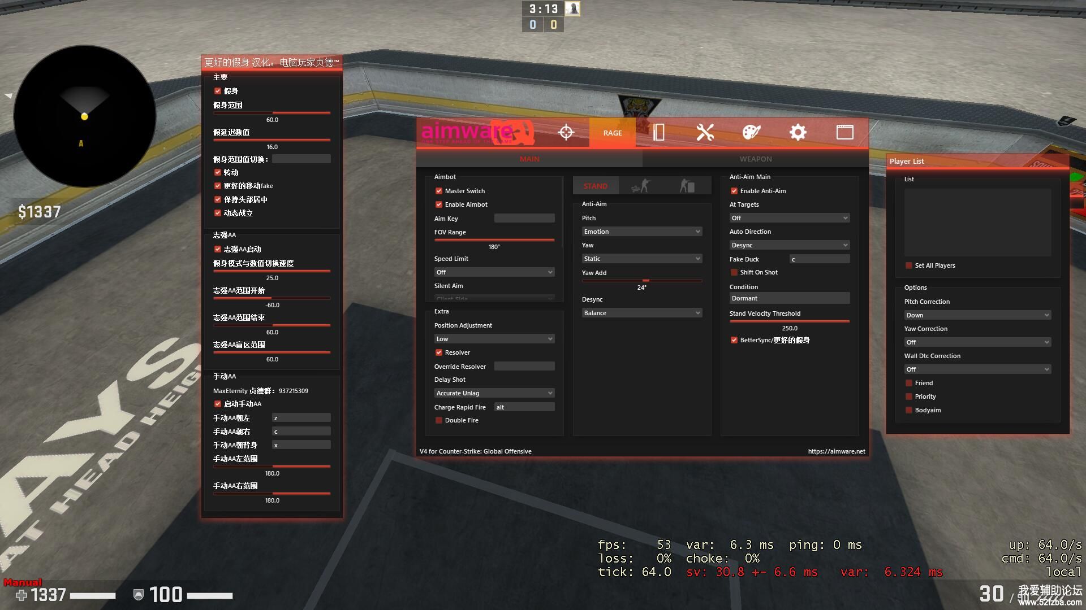
Task: Toggle BetterSync checkbox
Action: (x=734, y=340)
